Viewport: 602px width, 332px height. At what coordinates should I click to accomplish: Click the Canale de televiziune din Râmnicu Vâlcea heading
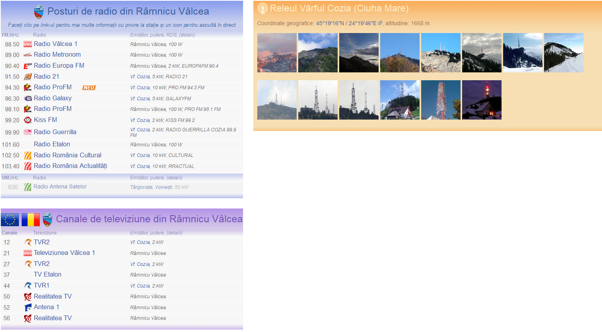tap(149, 219)
